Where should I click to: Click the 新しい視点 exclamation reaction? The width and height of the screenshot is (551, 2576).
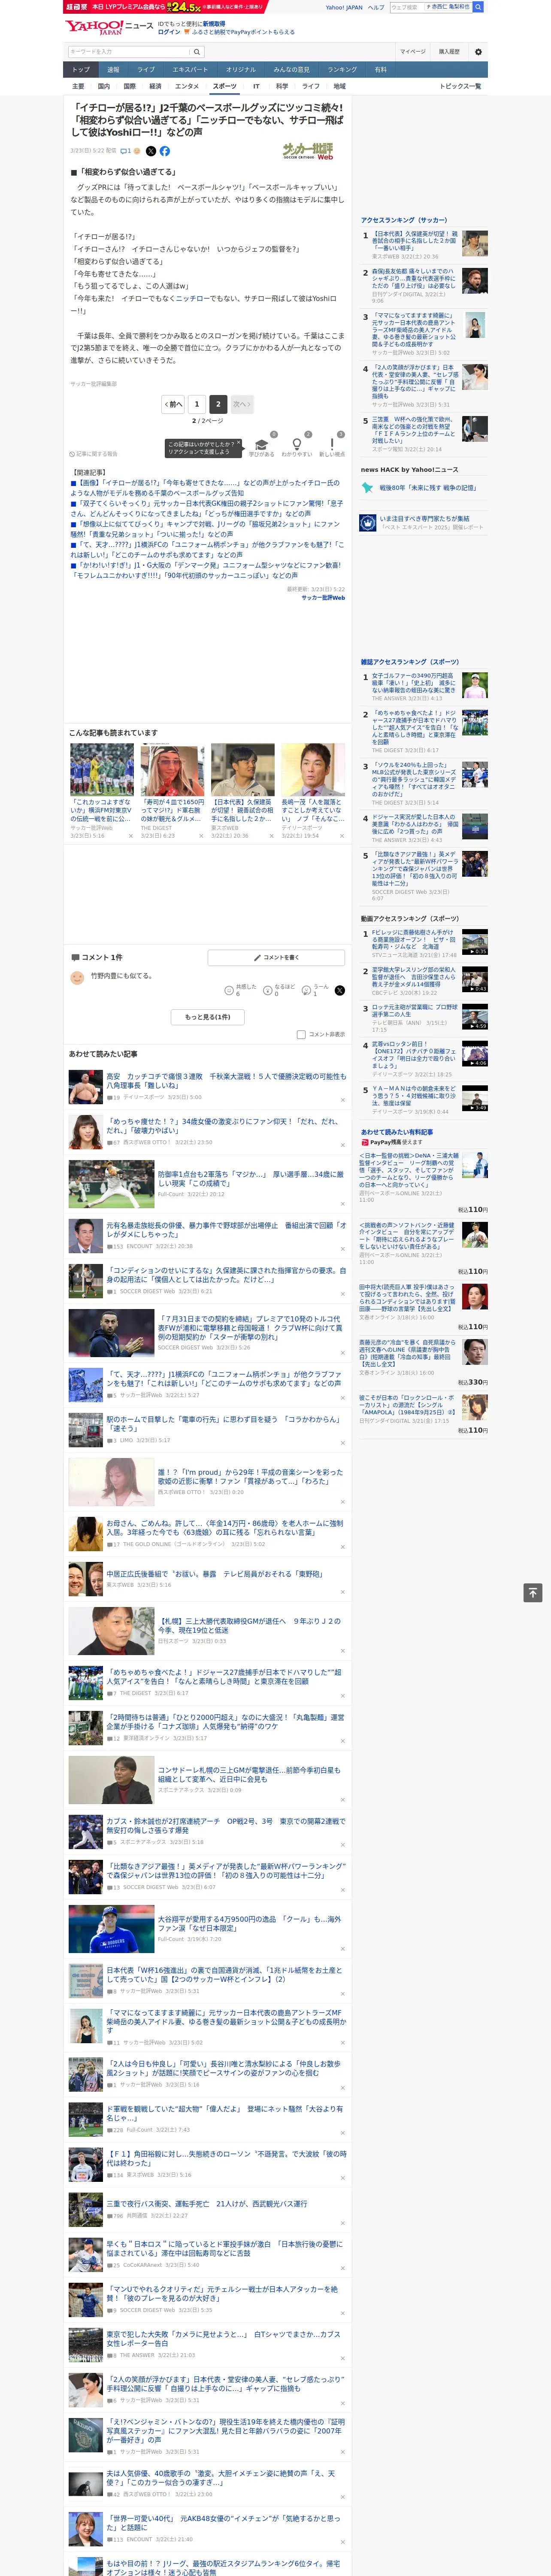(x=332, y=445)
